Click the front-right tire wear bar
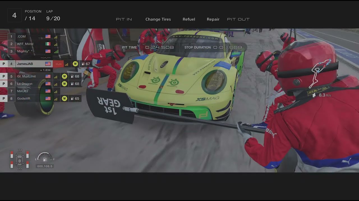Image resolution: width=359 pixels, height=201 pixels. 27,154
